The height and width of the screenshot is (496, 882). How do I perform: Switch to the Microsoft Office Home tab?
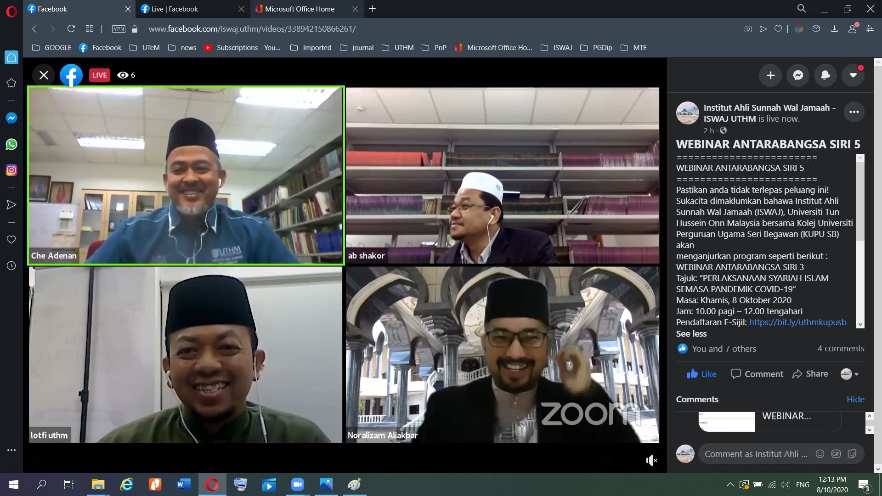click(x=300, y=9)
